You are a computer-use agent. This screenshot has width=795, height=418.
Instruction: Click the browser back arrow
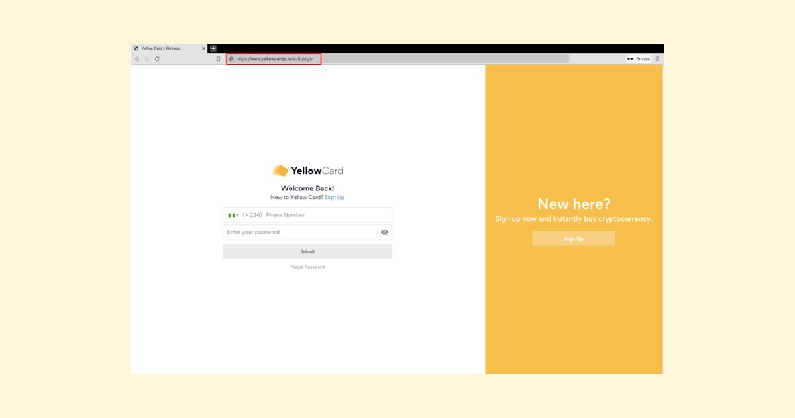[137, 59]
